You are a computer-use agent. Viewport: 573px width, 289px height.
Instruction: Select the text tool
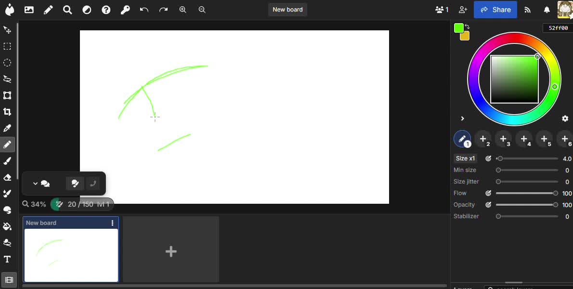point(7,260)
